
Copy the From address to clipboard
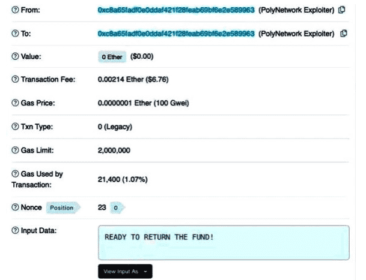click(342, 10)
